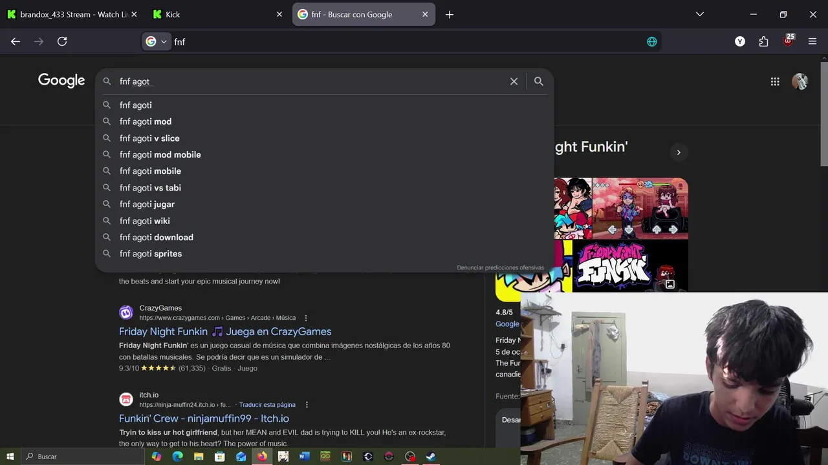Image resolution: width=828 pixels, height=465 pixels.
Task: Open the Friday Night Funkin gameplay thumbnail
Action: (x=640, y=209)
